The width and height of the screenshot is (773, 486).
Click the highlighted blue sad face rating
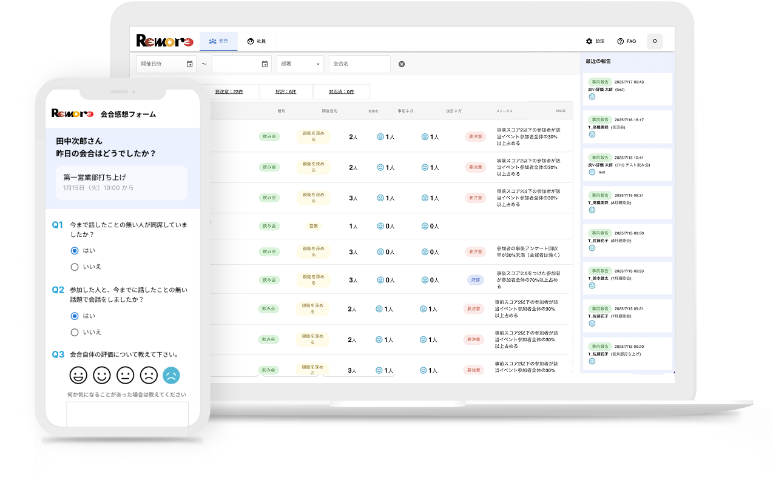click(x=171, y=376)
